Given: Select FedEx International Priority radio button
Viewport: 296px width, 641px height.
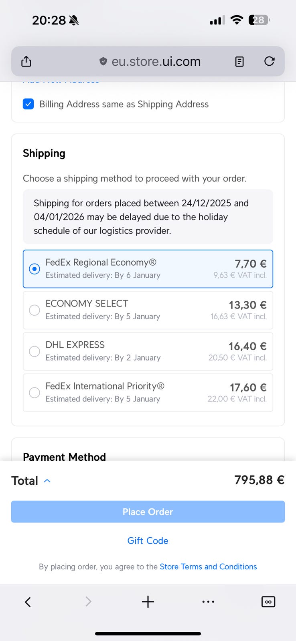Looking at the screenshot, I should point(34,393).
